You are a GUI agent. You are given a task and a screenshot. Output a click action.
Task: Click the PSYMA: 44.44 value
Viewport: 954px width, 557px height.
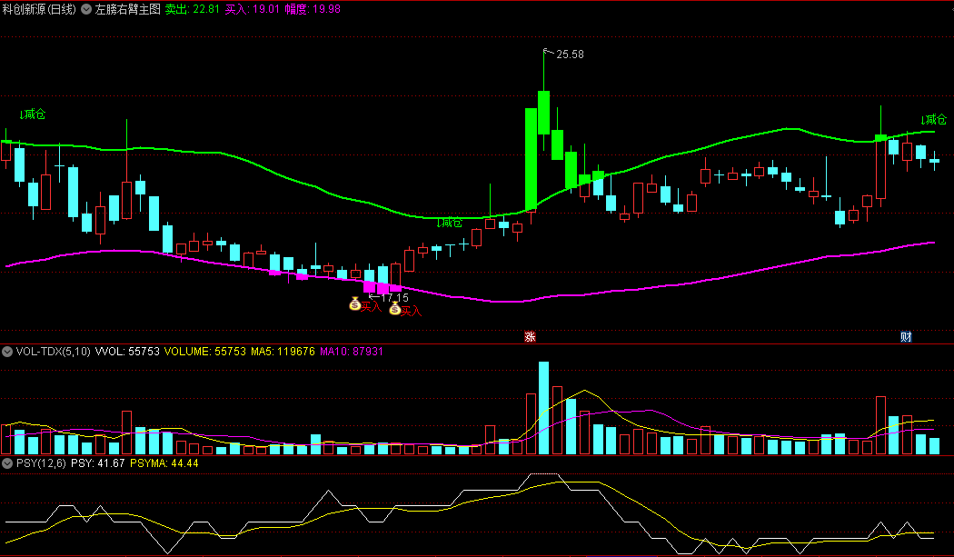pos(164,463)
